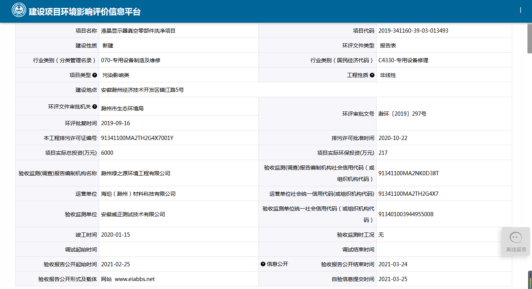Click help icon beside 信息公开
532x289 pixels.
[263, 264]
